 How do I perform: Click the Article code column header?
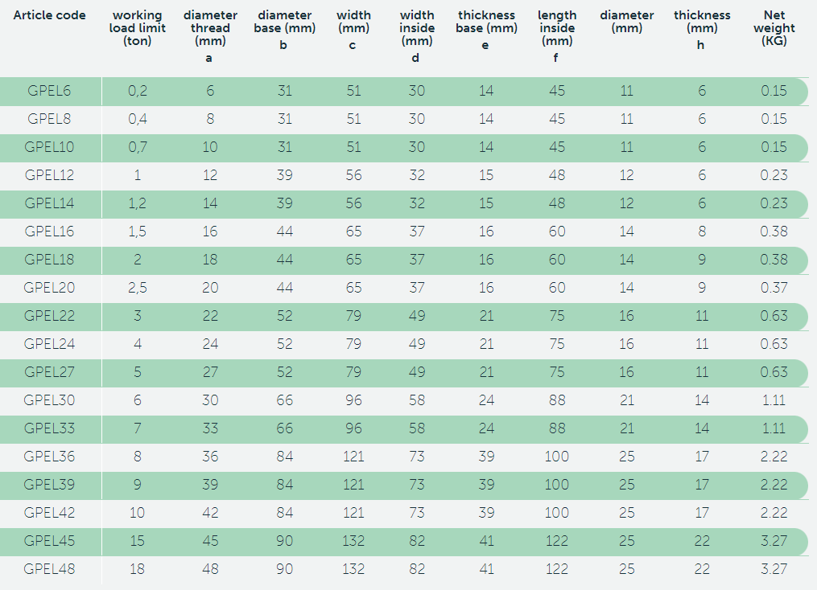(x=50, y=15)
